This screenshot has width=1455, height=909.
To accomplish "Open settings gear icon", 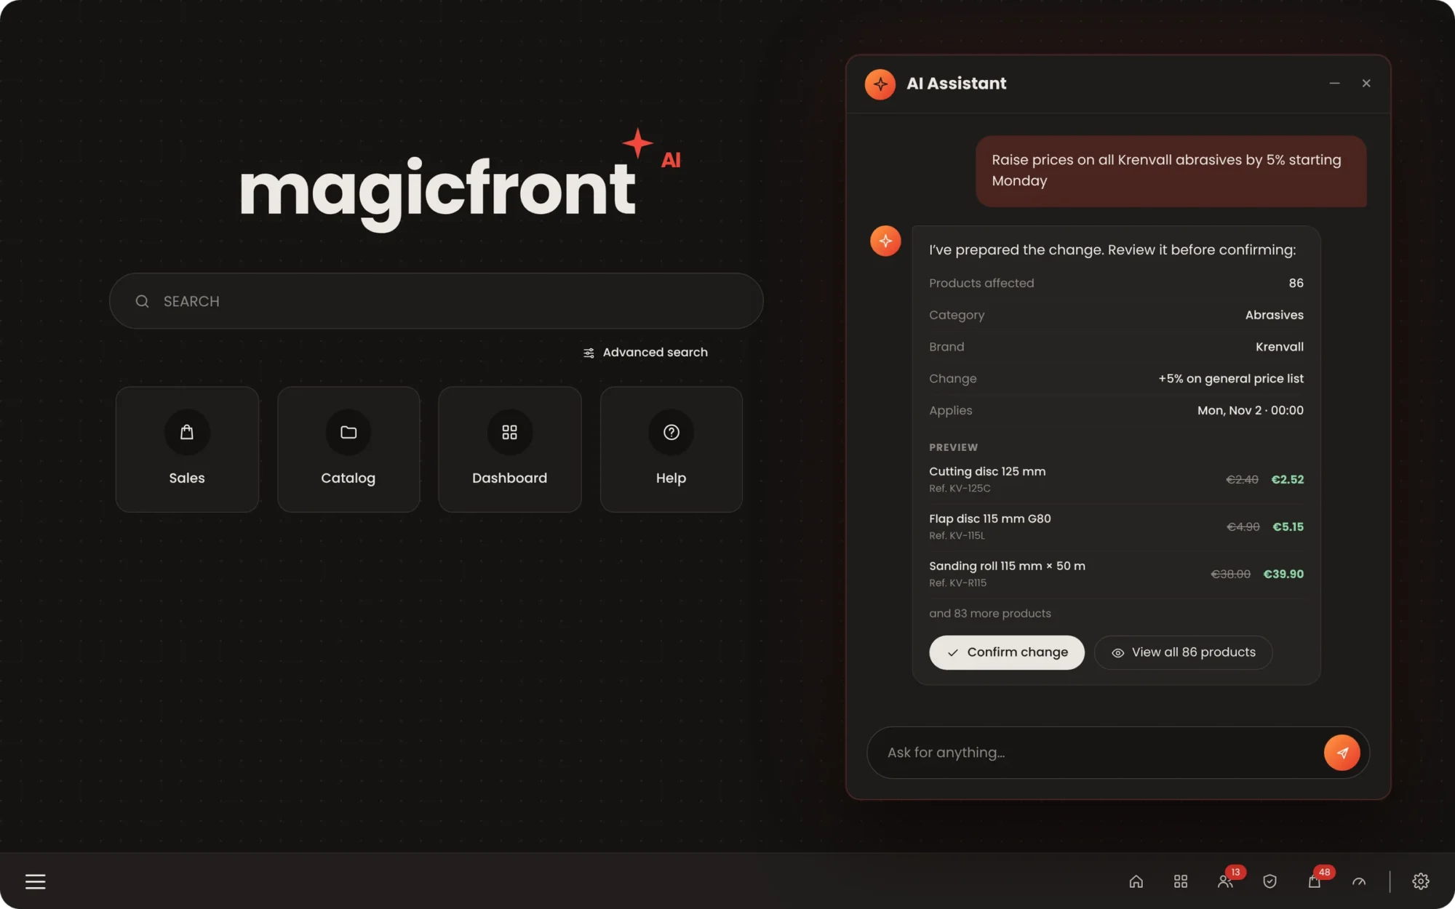I will point(1420,881).
